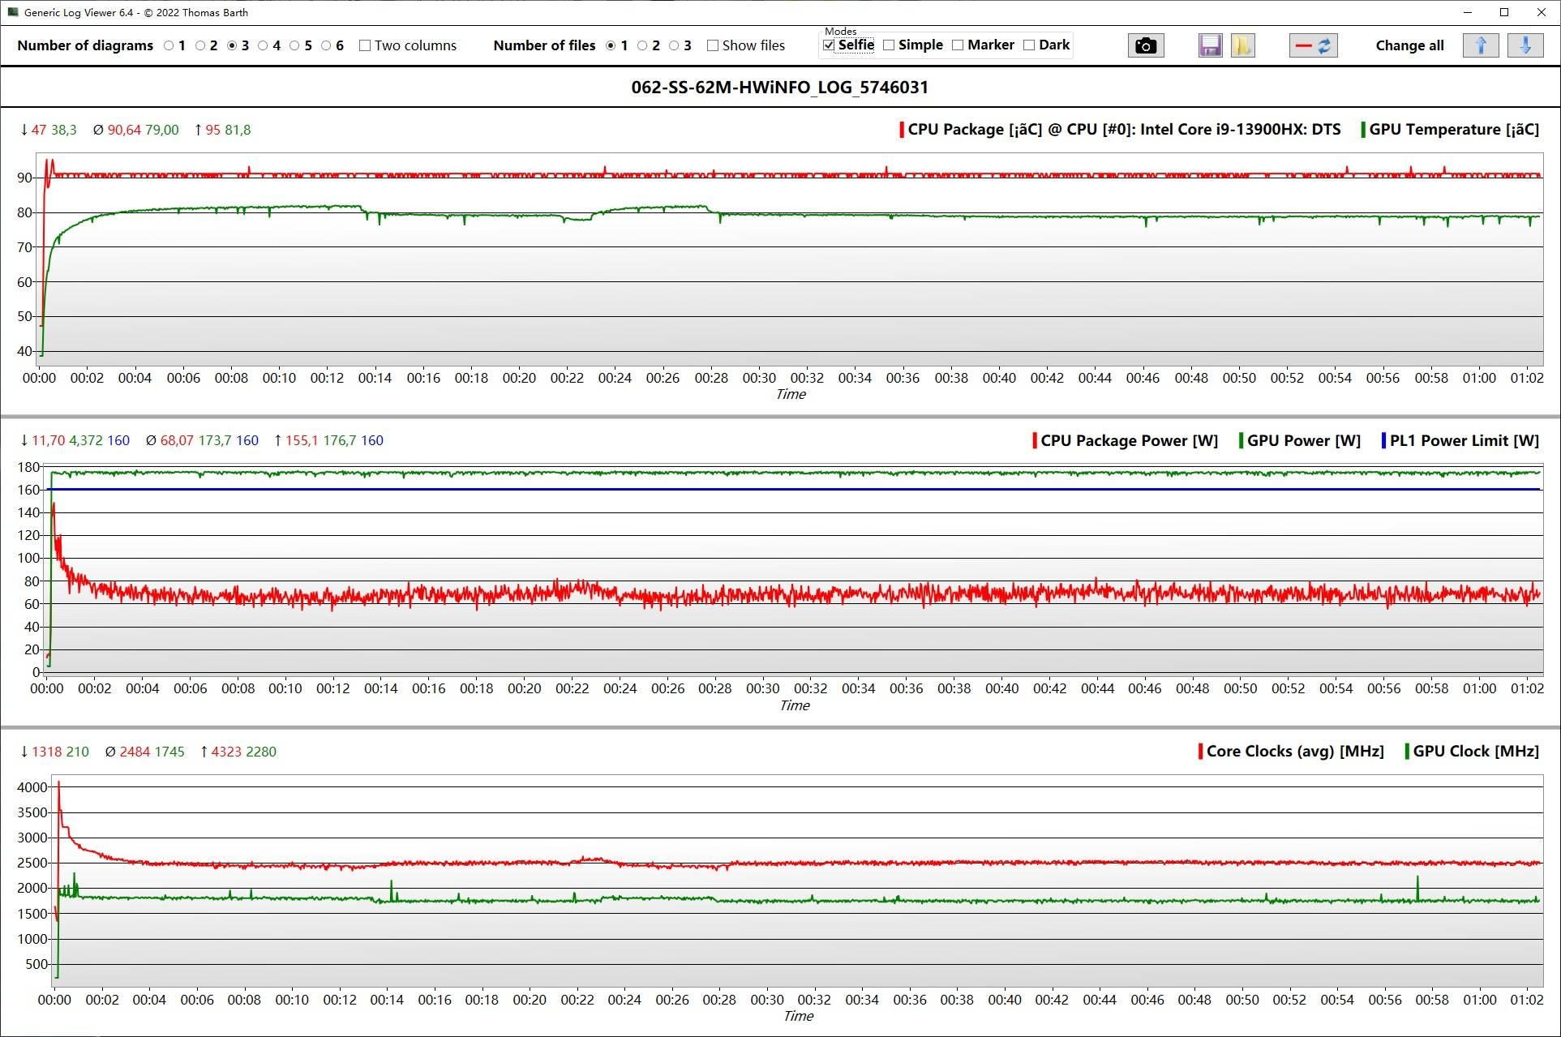
Task: Click the camera screenshot icon
Action: click(1145, 46)
